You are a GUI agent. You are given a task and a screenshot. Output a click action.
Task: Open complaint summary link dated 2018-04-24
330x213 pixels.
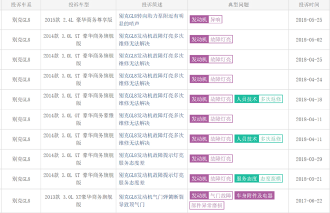click(151, 79)
